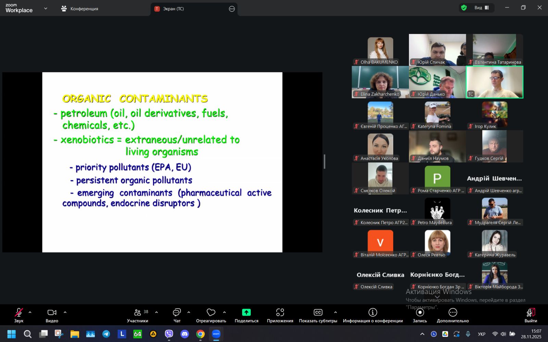Expand video options arrow beside camera
Viewport: 548px width, 342px height.
(65, 312)
